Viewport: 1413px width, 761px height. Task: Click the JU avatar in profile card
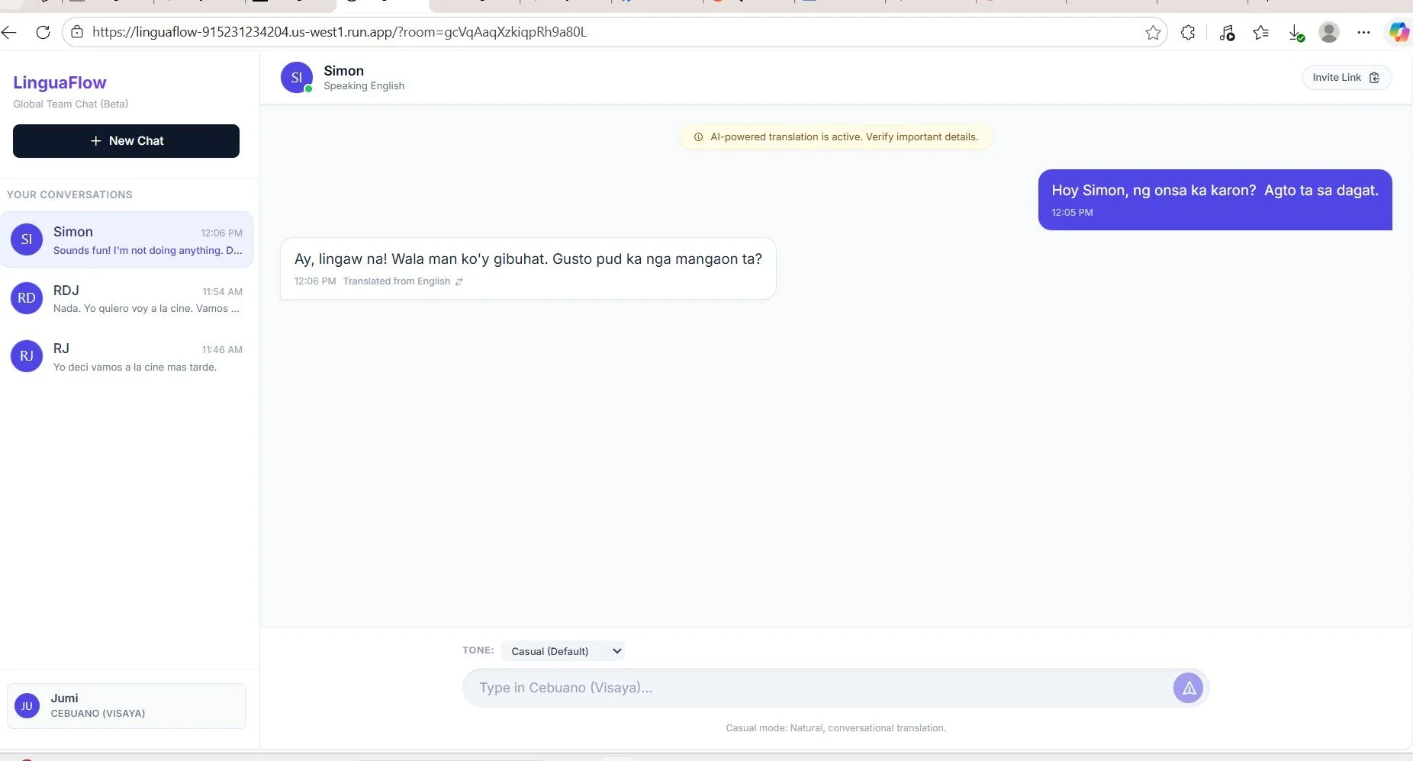pyautogui.click(x=27, y=706)
